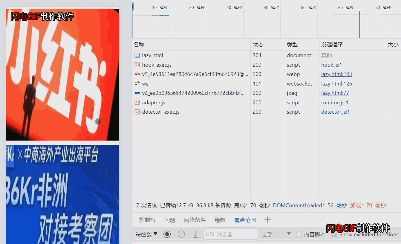Select the lazy.html request row name
401x244 pixels.
152,55
